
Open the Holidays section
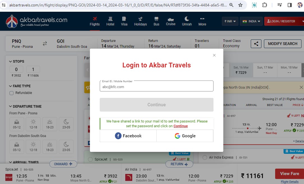point(140,21)
